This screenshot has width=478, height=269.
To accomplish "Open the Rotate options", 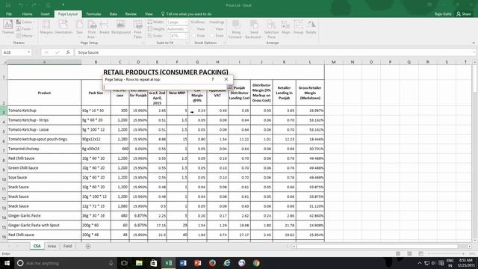I will [311, 28].
